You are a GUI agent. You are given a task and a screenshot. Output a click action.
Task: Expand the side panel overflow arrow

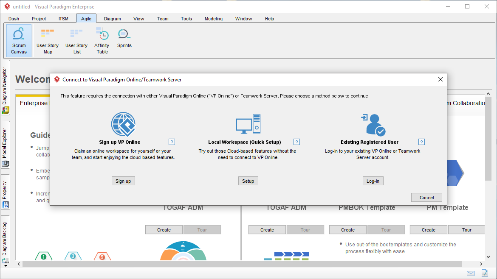[6, 266]
